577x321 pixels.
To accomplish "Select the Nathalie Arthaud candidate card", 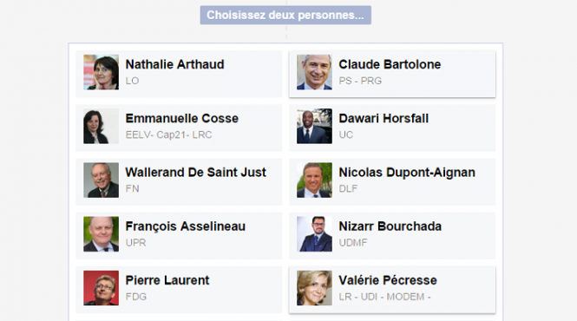I will tap(179, 74).
